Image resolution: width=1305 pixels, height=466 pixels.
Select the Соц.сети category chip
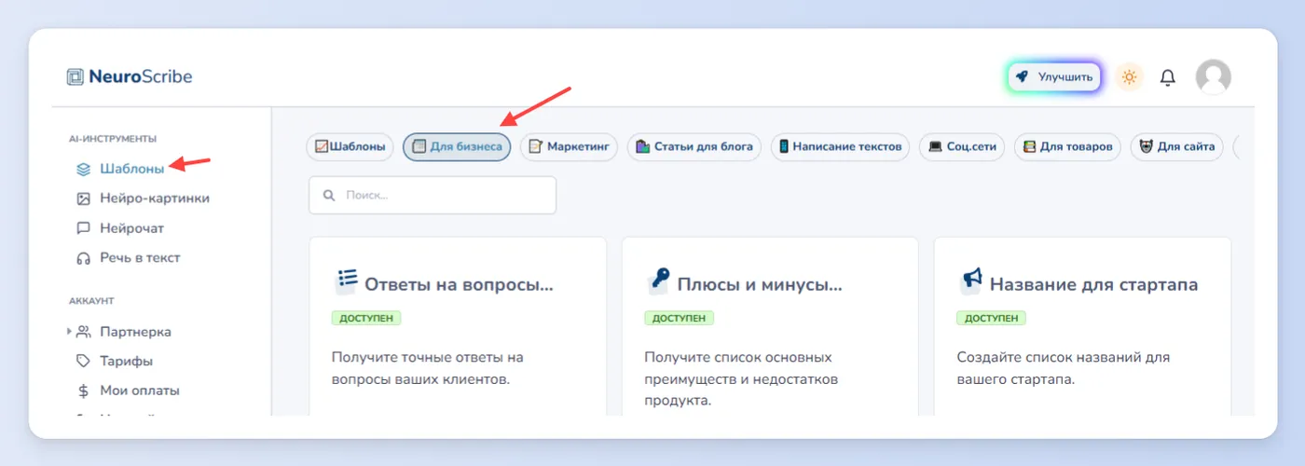coord(962,147)
